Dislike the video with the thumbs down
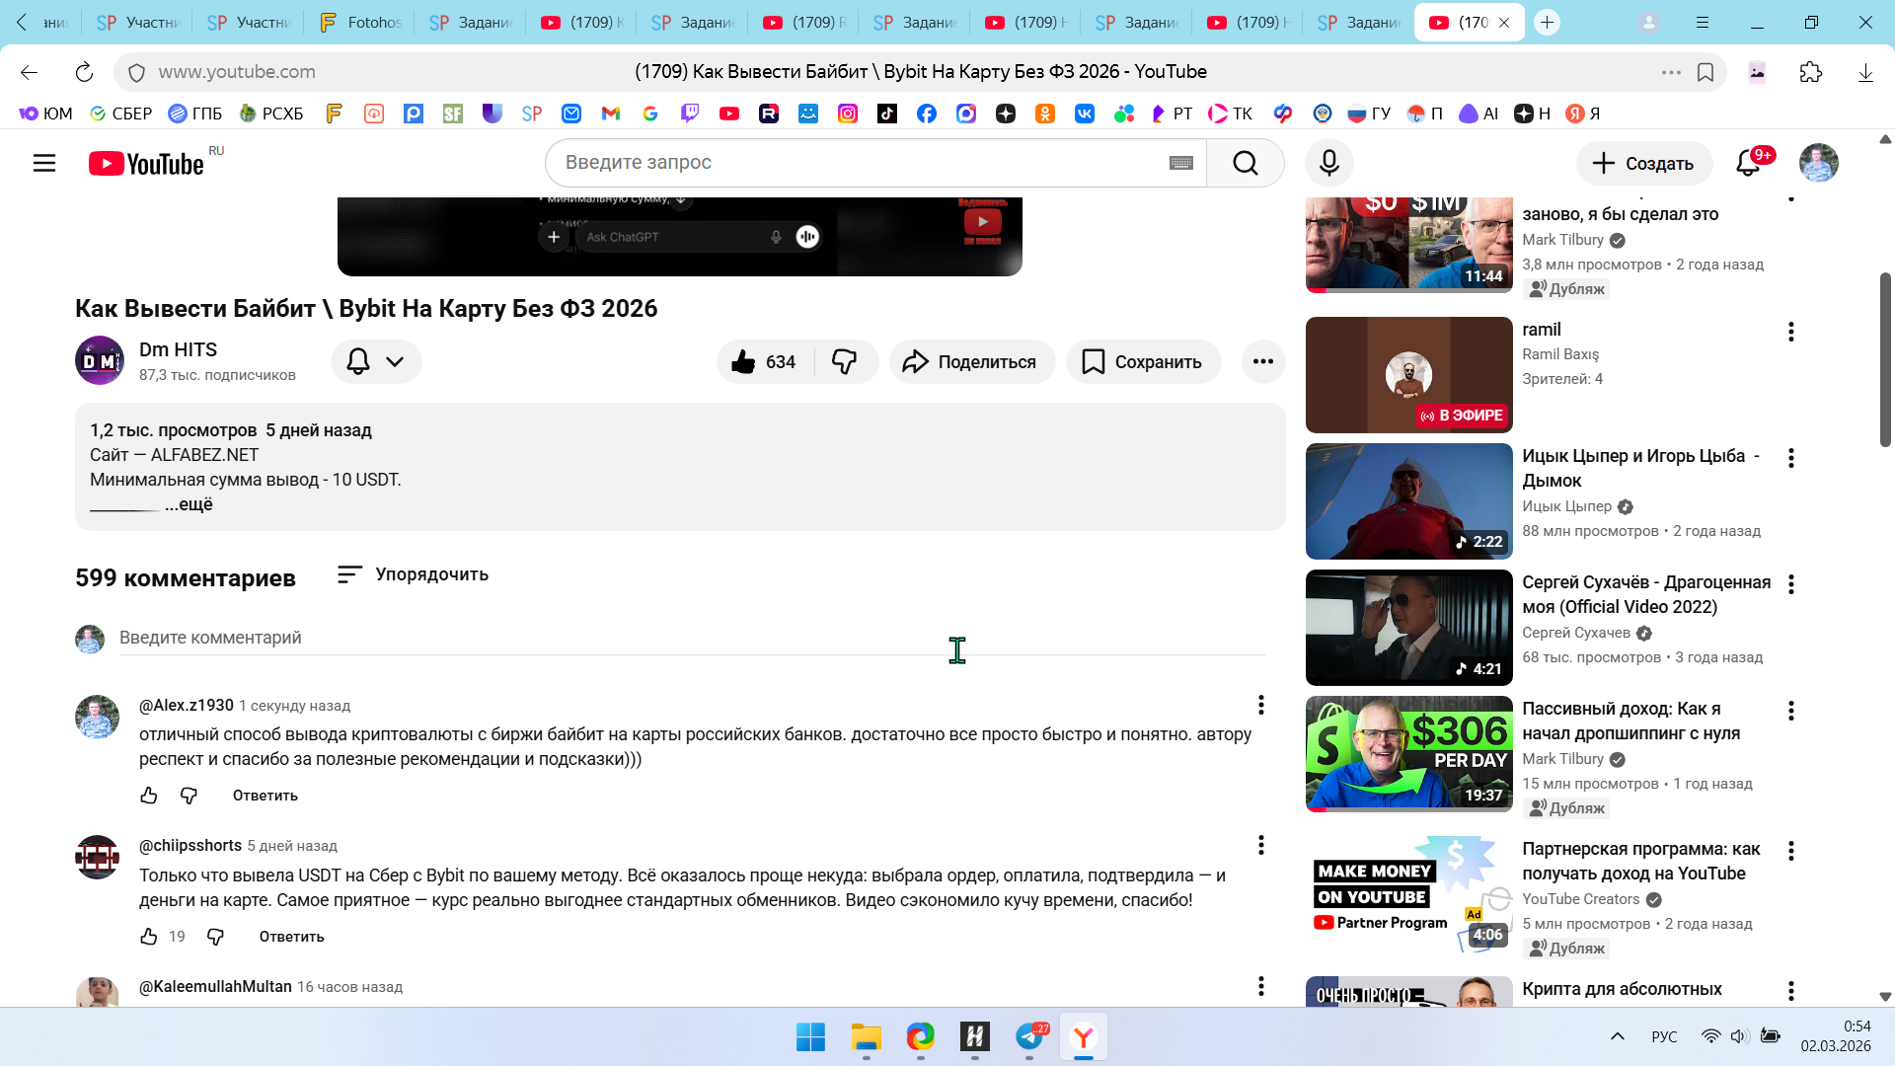 tap(845, 362)
